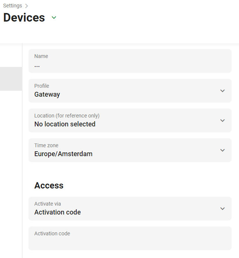Screen dimensions: 239x258
Task: Select the highlighted gray sidebar item
Action: coord(11,79)
